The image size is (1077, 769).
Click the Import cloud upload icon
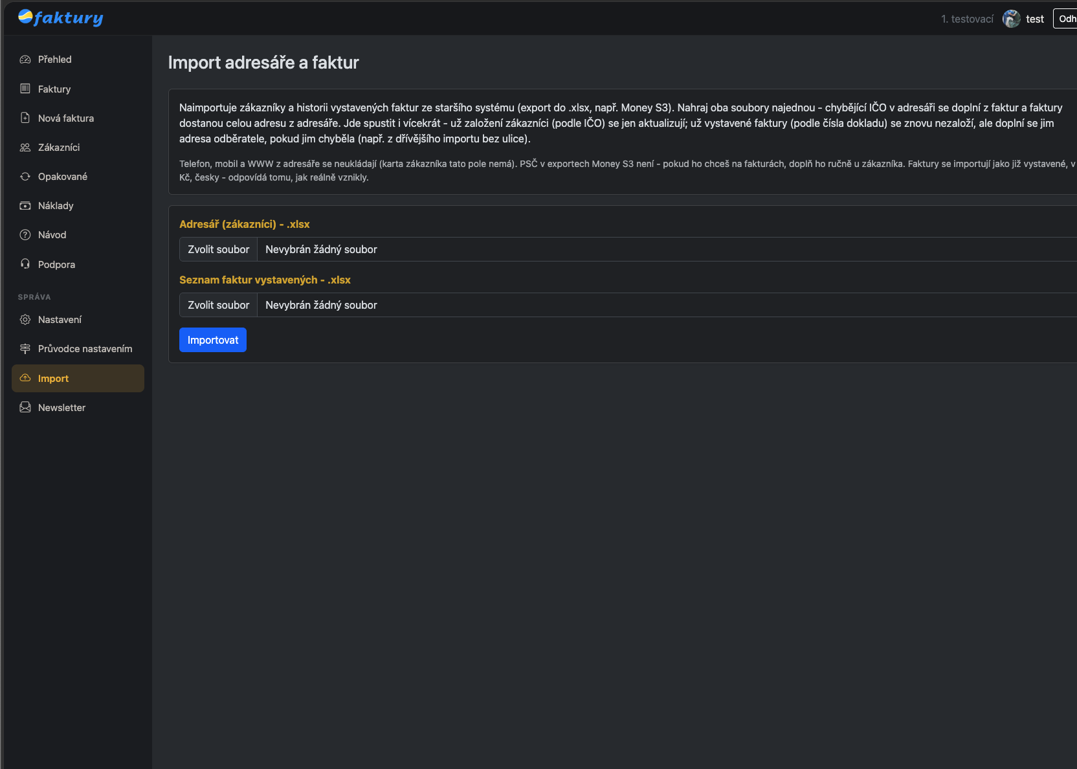(x=25, y=378)
